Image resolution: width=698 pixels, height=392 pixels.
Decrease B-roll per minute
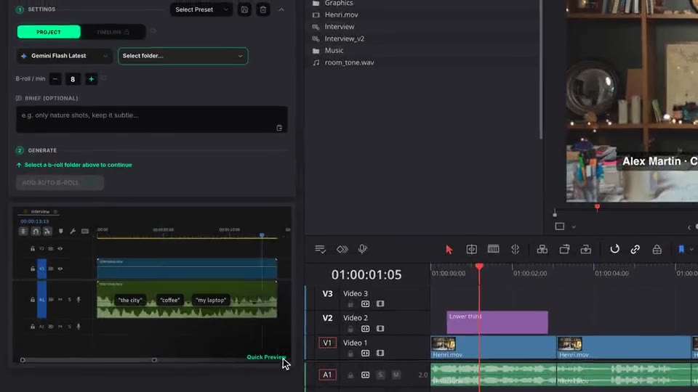pyautogui.click(x=55, y=79)
